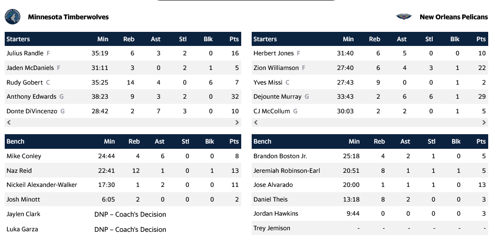Select Naz Reid in bench list
This screenshot has width=495, height=236.
[18, 171]
